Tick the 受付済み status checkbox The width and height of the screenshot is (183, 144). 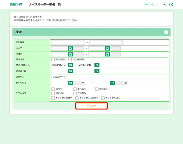pyautogui.click(x=75, y=89)
